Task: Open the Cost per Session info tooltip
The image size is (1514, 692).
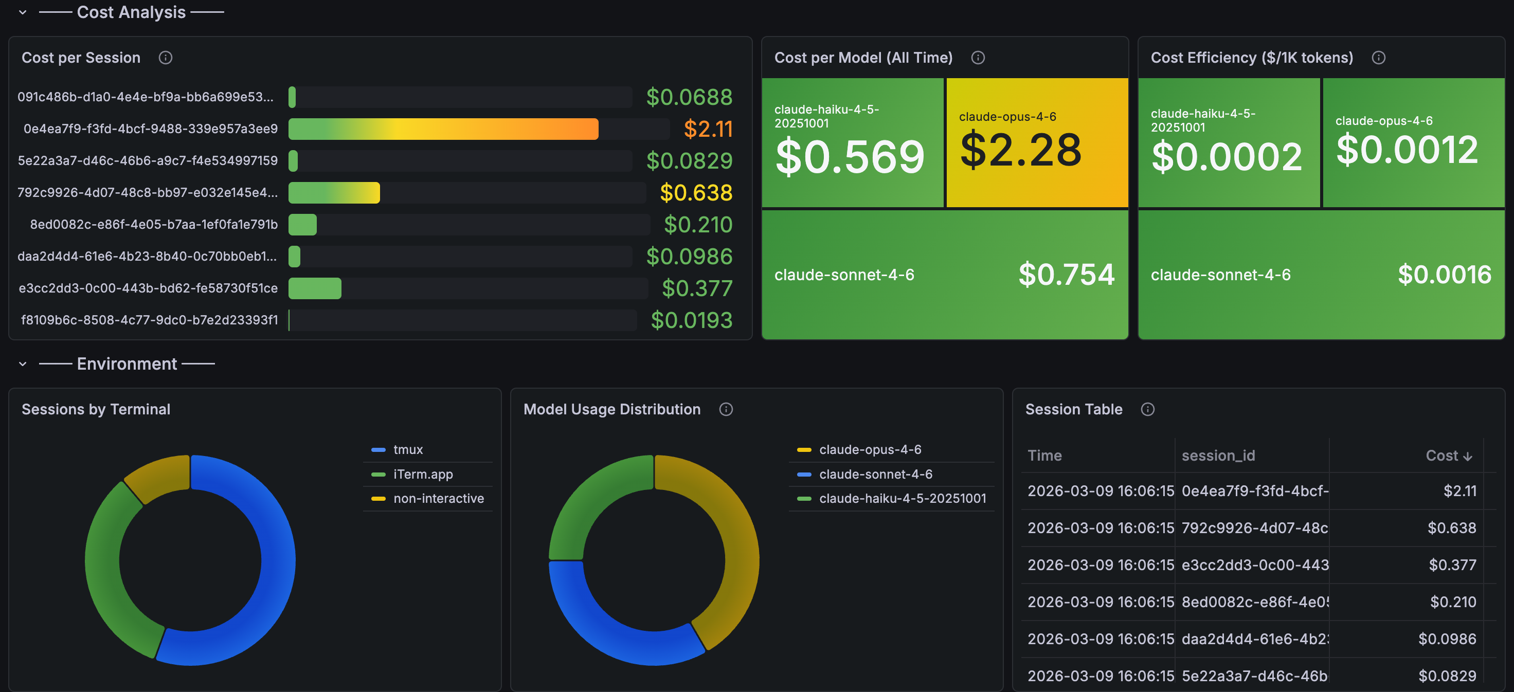Action: click(166, 57)
